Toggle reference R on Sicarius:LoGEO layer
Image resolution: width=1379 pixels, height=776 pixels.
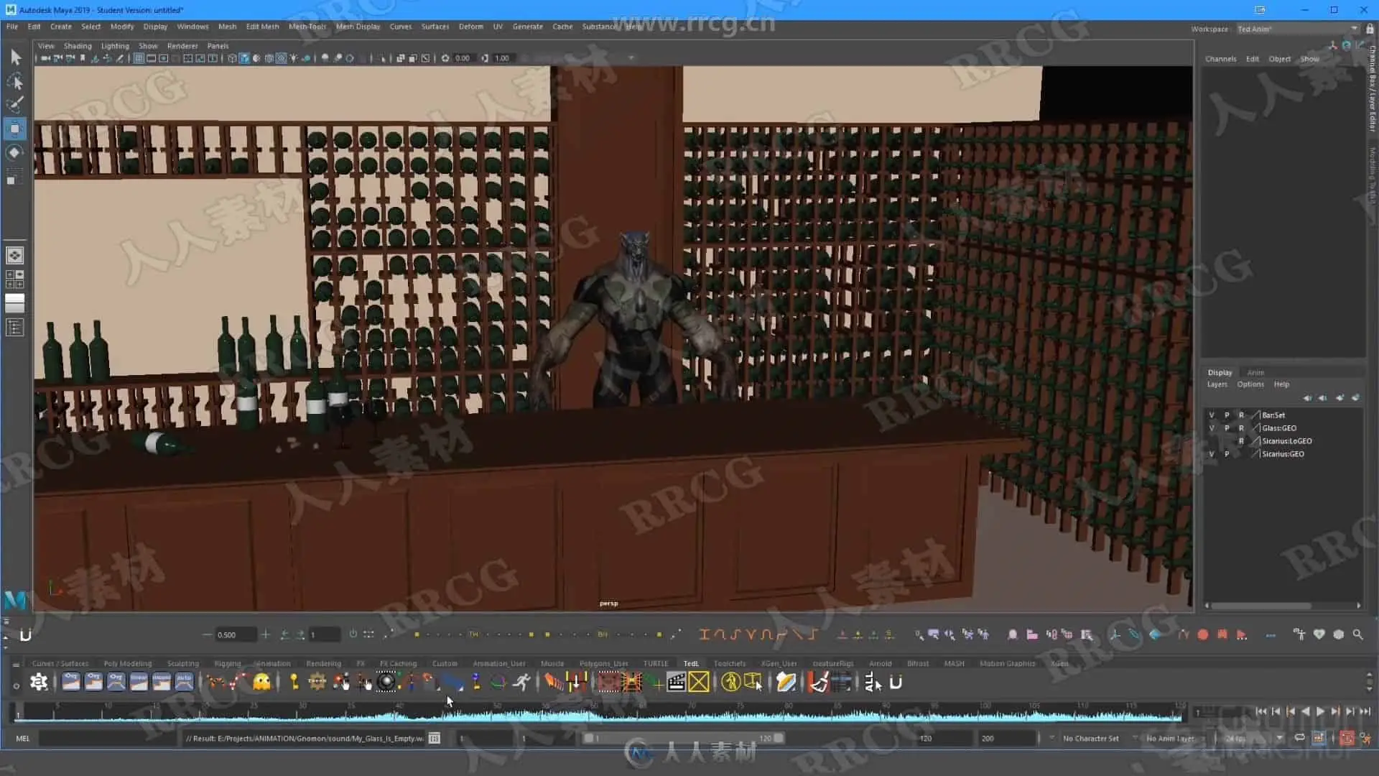[1241, 441]
